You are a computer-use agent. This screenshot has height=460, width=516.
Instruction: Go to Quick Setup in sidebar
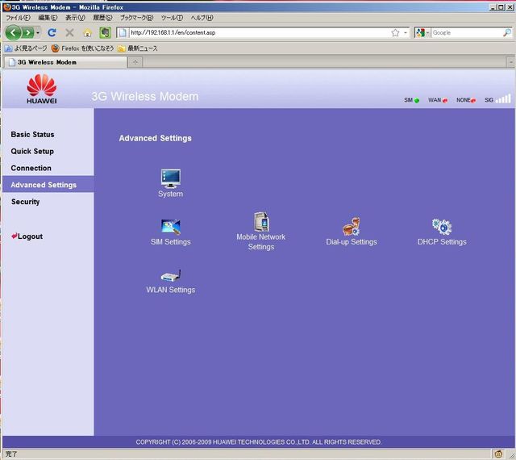click(32, 152)
